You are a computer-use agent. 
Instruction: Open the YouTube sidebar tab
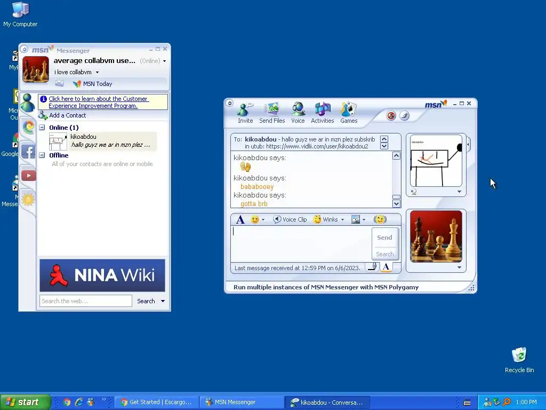tap(29, 175)
